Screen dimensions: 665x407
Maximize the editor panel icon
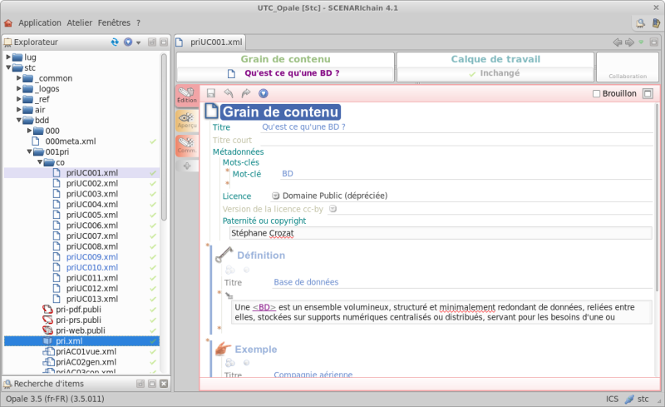[x=653, y=42]
